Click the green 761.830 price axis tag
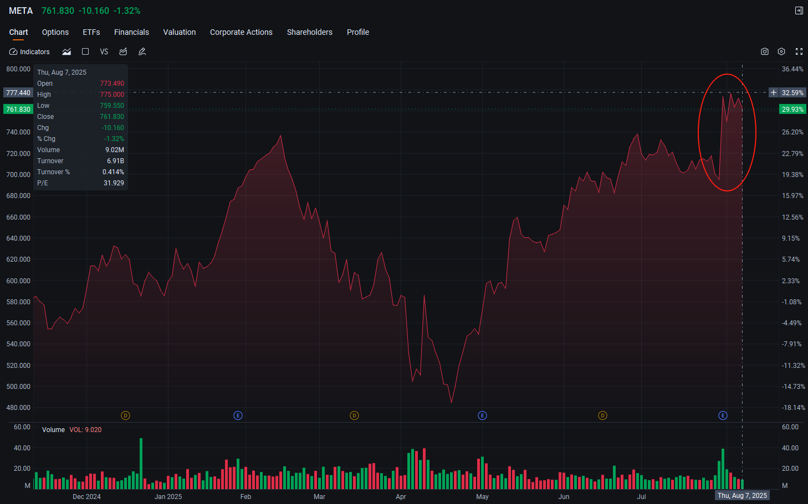Image resolution: width=808 pixels, height=504 pixels. click(x=18, y=109)
